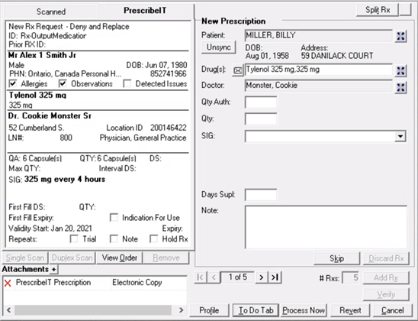Go to the next prescription record
418x321 pixels.
pos(261,277)
